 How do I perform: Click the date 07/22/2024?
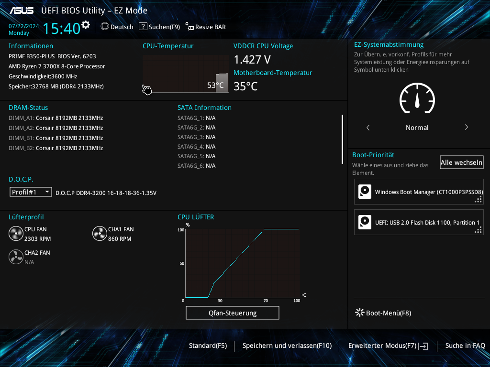click(x=24, y=26)
